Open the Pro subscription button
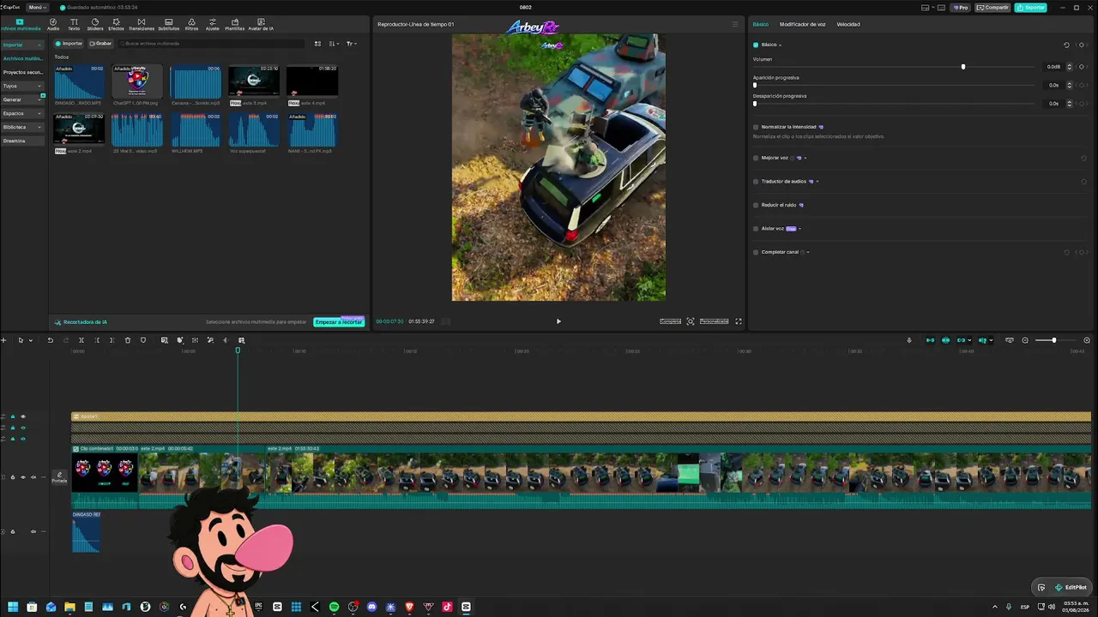This screenshot has height=617, width=1098. [x=960, y=8]
